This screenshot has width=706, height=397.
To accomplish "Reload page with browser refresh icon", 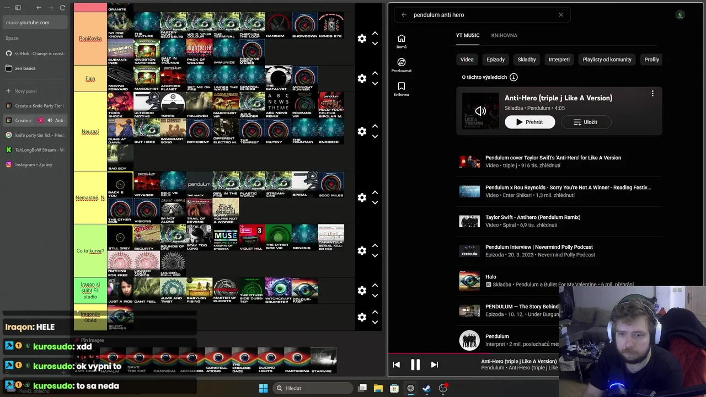I will pyautogui.click(x=62, y=8).
